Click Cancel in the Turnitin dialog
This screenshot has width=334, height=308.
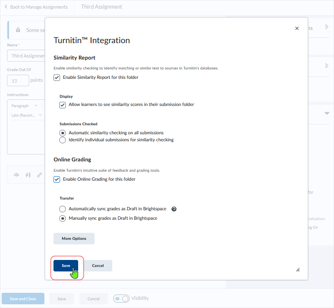click(x=98, y=265)
